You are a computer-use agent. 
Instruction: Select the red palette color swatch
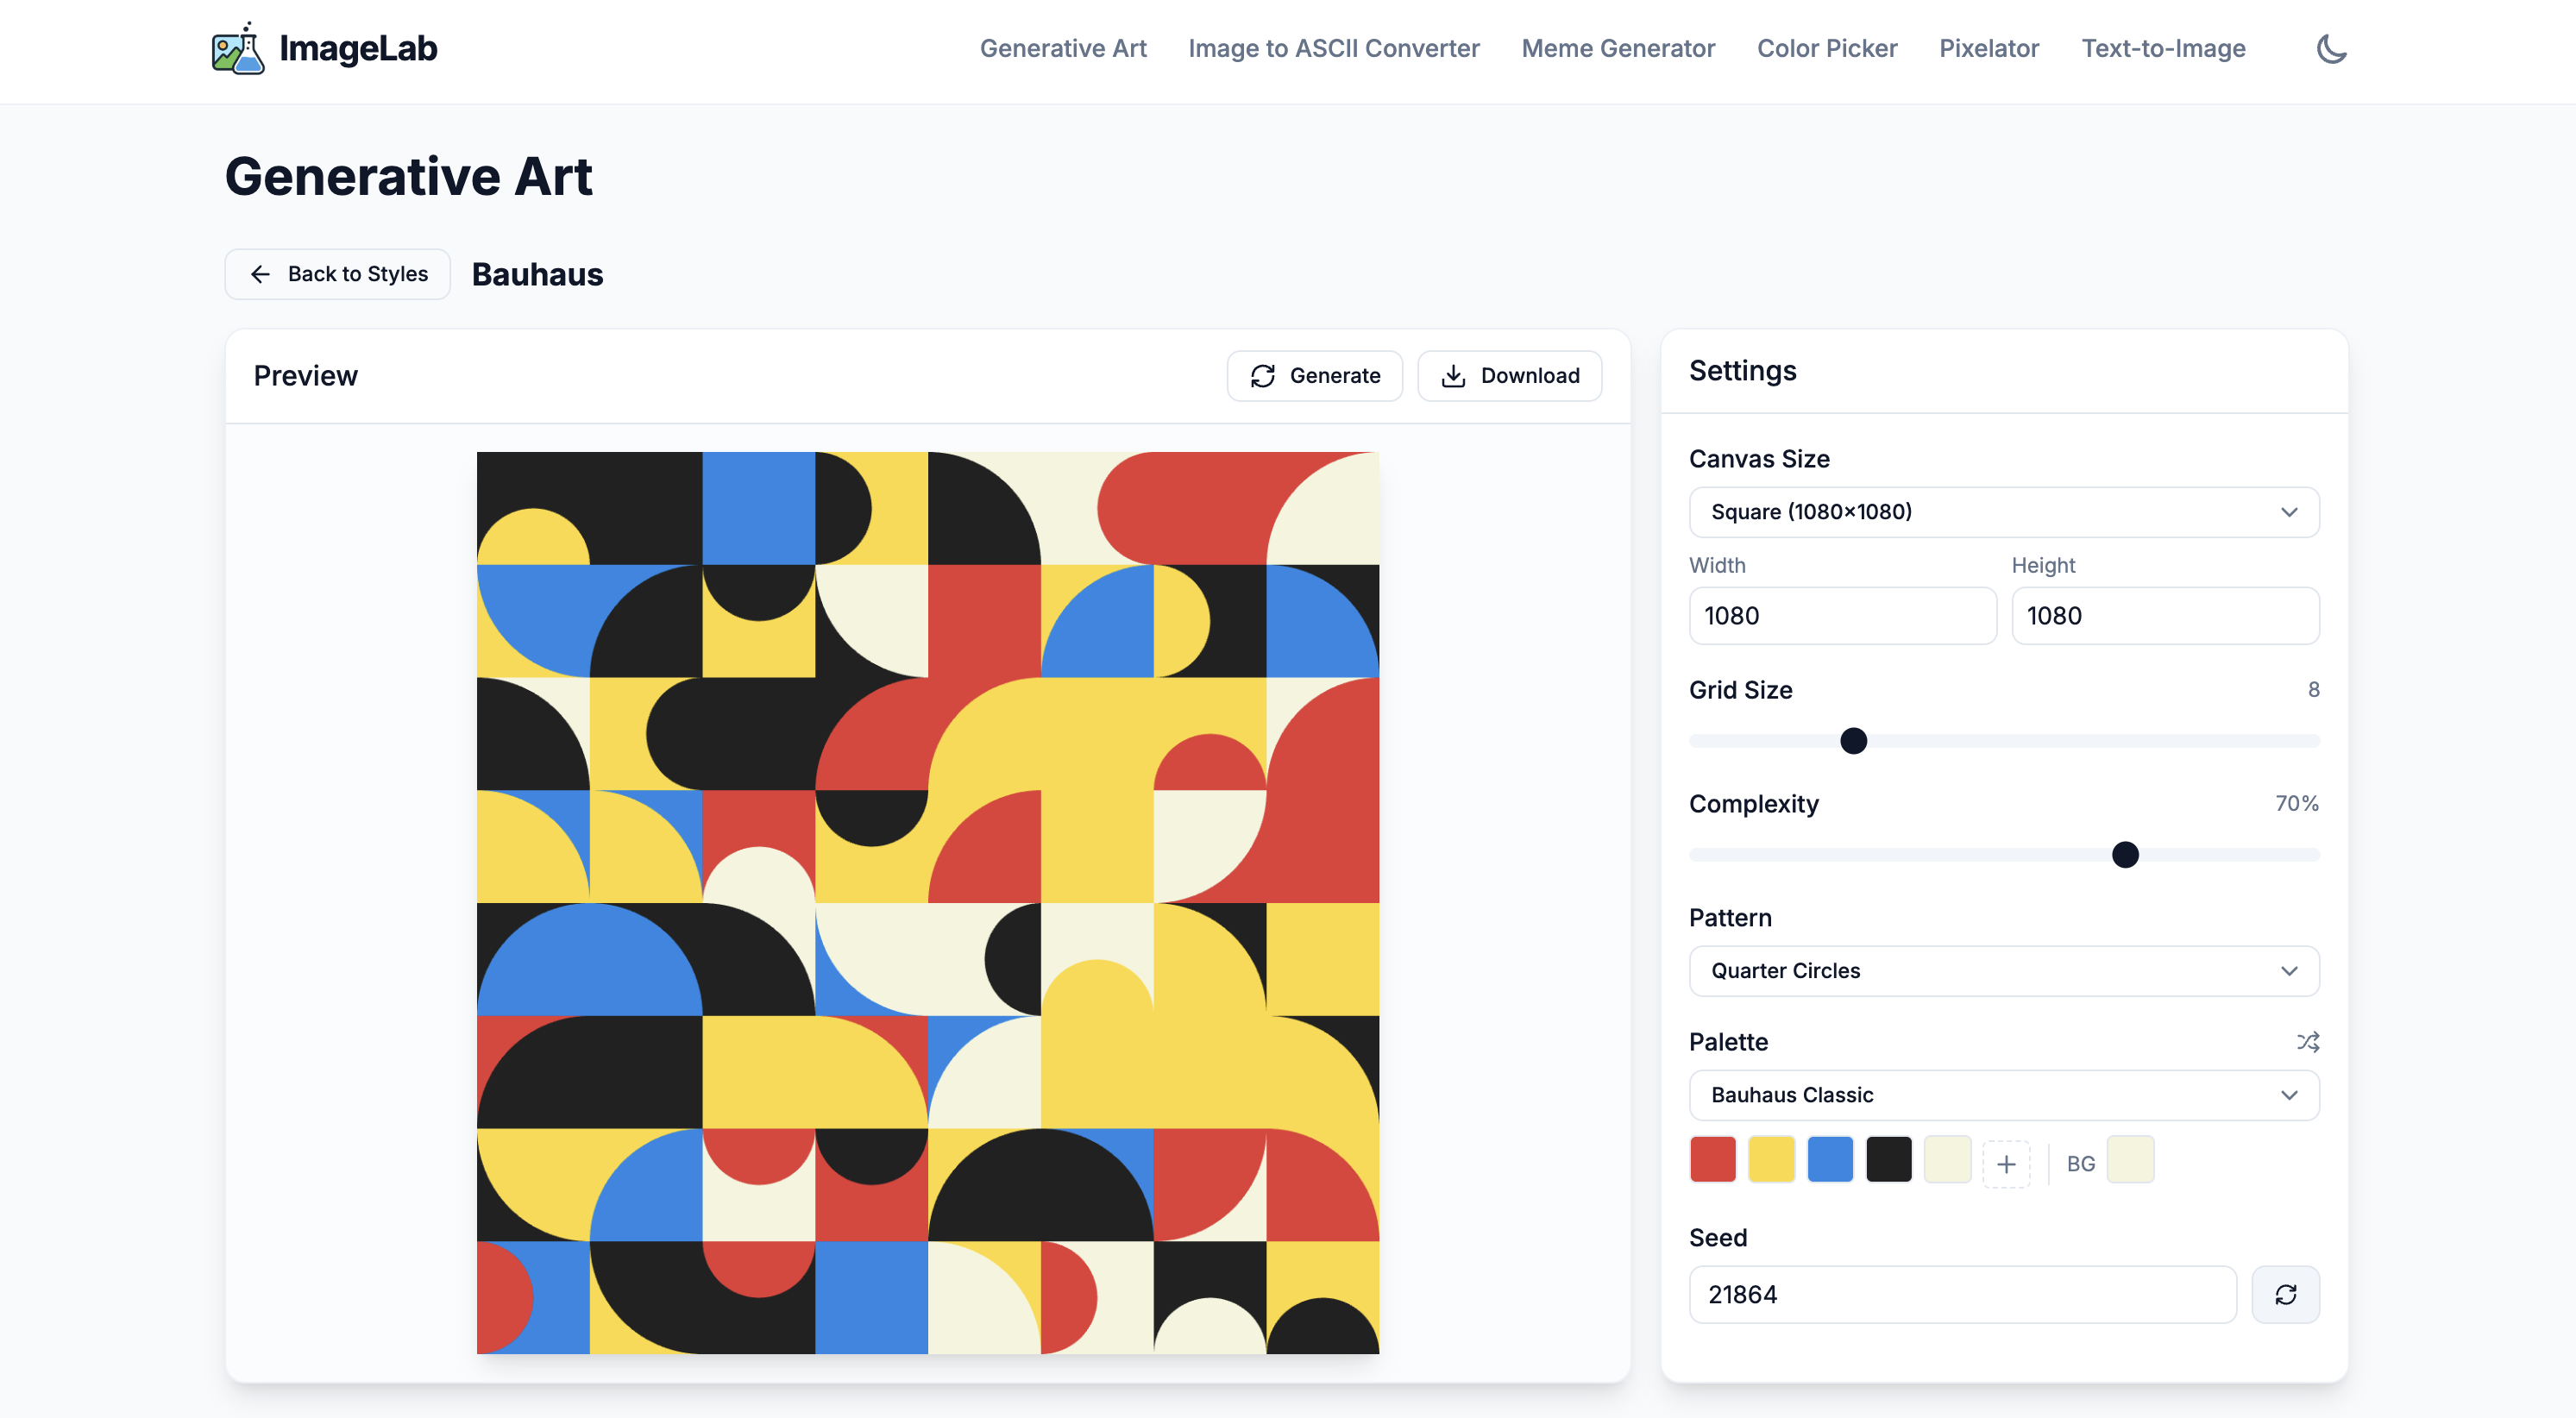(1712, 1158)
